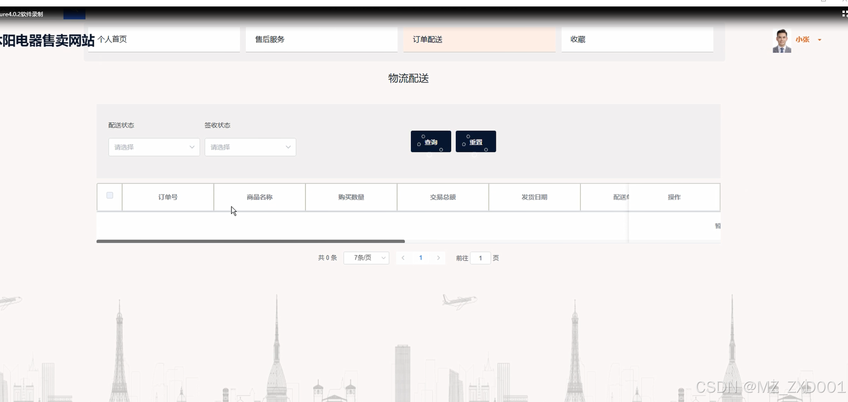This screenshot has height=402, width=848.
Task: Click the 前往 page number input
Action: 480,258
